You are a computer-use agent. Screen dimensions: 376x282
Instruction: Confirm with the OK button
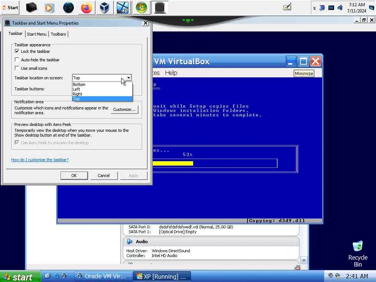point(74,176)
